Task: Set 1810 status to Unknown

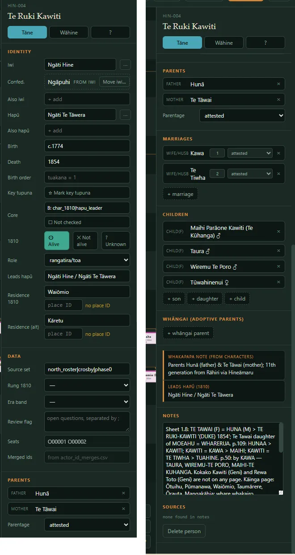Action: tap(115, 241)
